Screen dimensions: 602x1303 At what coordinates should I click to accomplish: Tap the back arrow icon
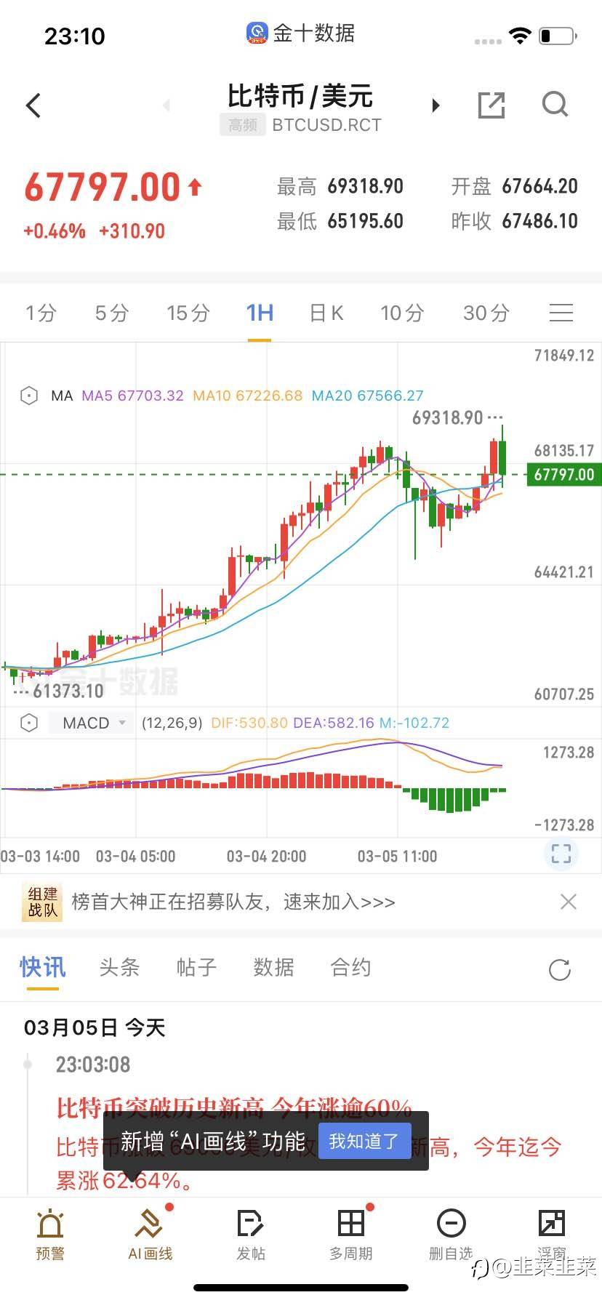33,105
